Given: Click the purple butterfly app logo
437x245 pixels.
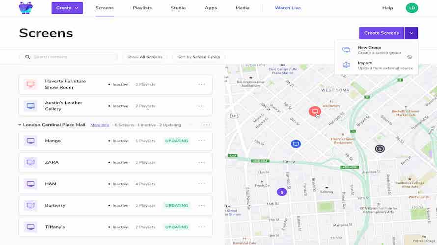Looking at the screenshot, I should tap(26, 8).
